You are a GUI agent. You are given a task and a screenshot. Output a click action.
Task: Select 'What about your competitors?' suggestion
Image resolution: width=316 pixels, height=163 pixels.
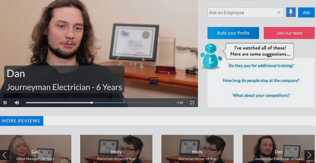pyautogui.click(x=261, y=95)
